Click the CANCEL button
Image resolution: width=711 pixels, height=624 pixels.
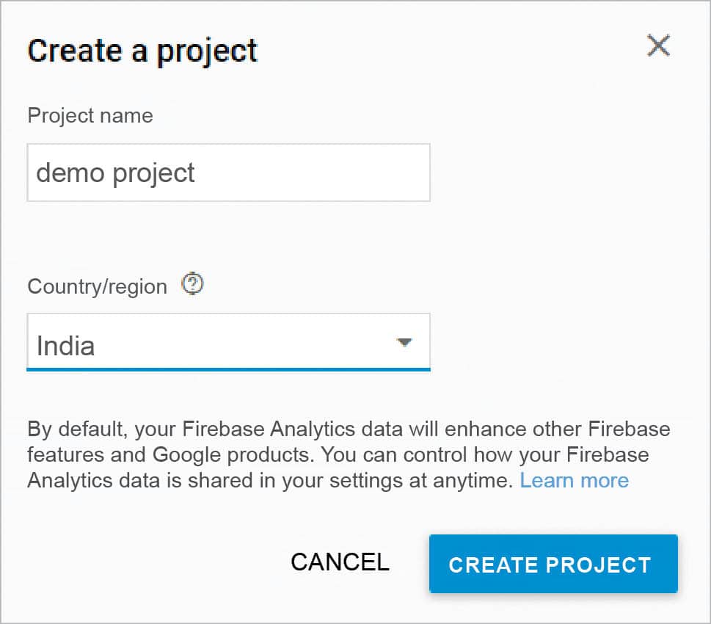click(340, 562)
